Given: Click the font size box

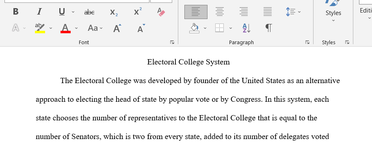Looking at the screenshot, I should coord(161,1).
